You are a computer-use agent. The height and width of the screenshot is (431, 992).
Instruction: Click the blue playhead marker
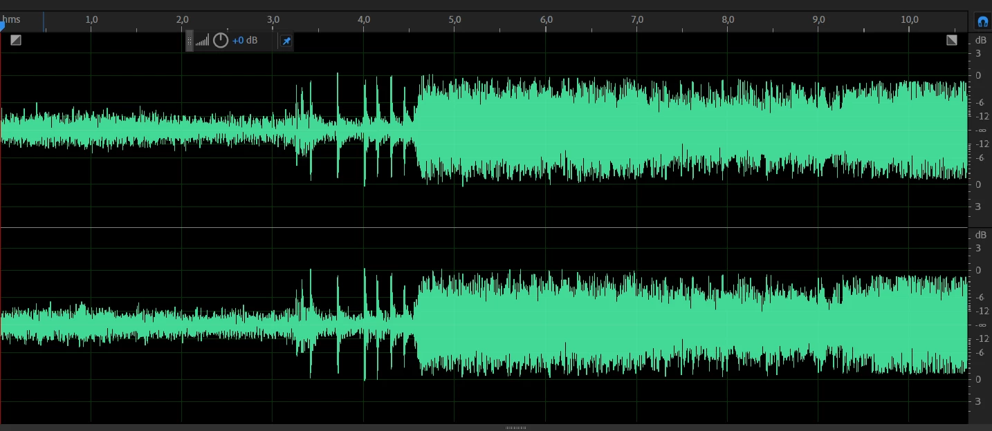2,26
